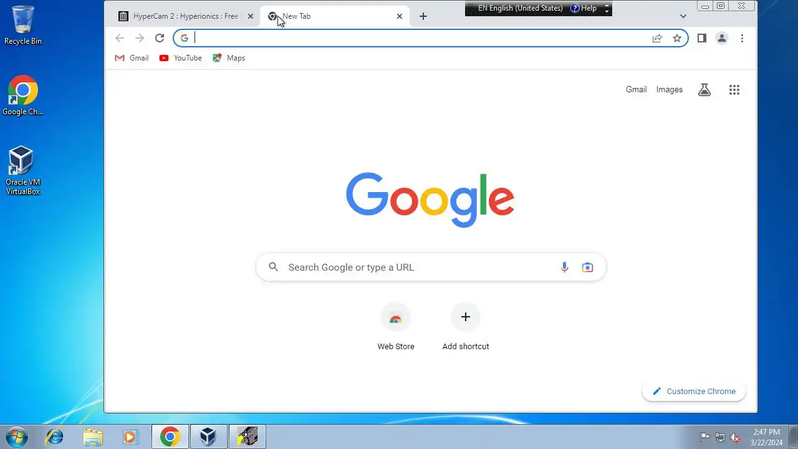Image resolution: width=798 pixels, height=449 pixels.
Task: Click the Google icon in address bar
Action: (185, 38)
